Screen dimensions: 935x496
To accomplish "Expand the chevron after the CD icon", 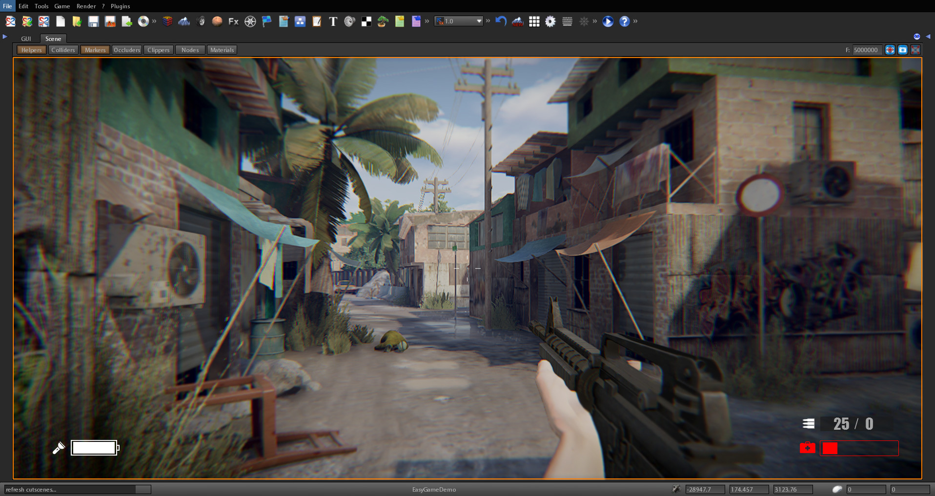I will 154,21.
